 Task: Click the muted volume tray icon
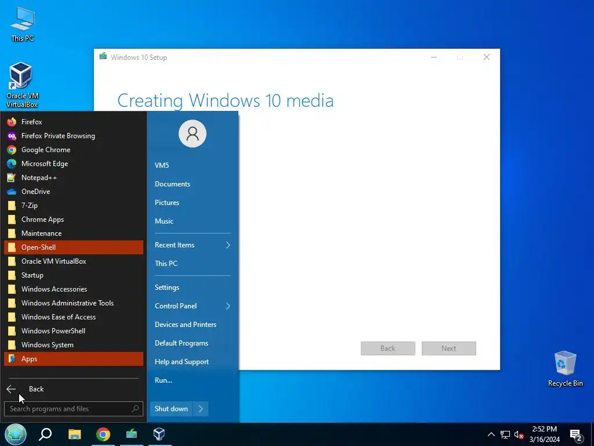pos(519,434)
